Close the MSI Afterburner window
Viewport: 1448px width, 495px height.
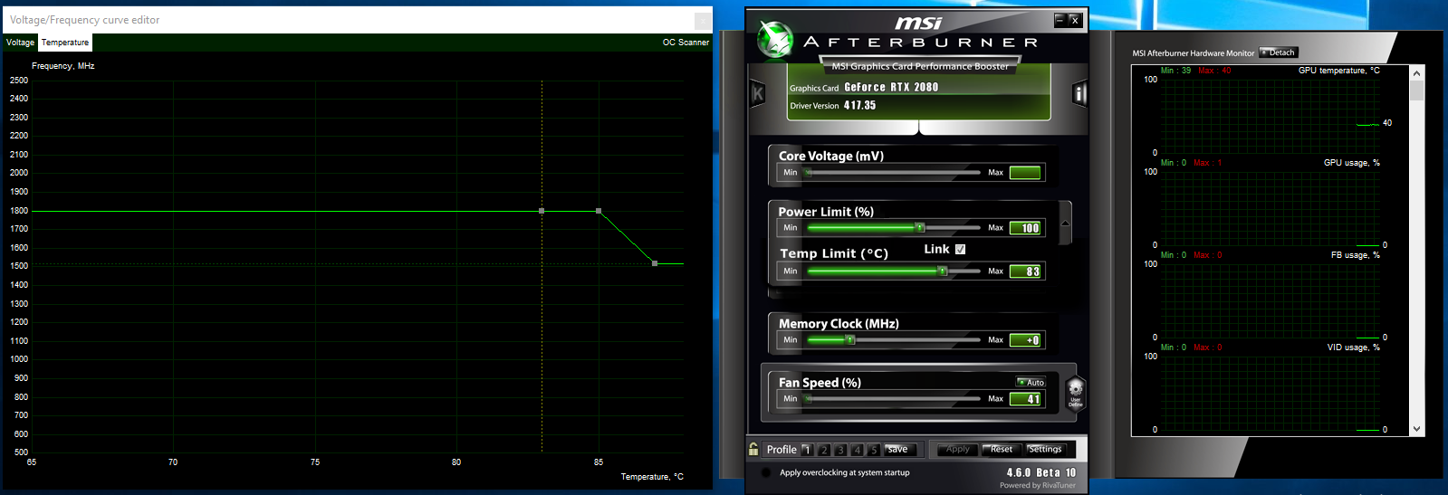[x=1075, y=19]
